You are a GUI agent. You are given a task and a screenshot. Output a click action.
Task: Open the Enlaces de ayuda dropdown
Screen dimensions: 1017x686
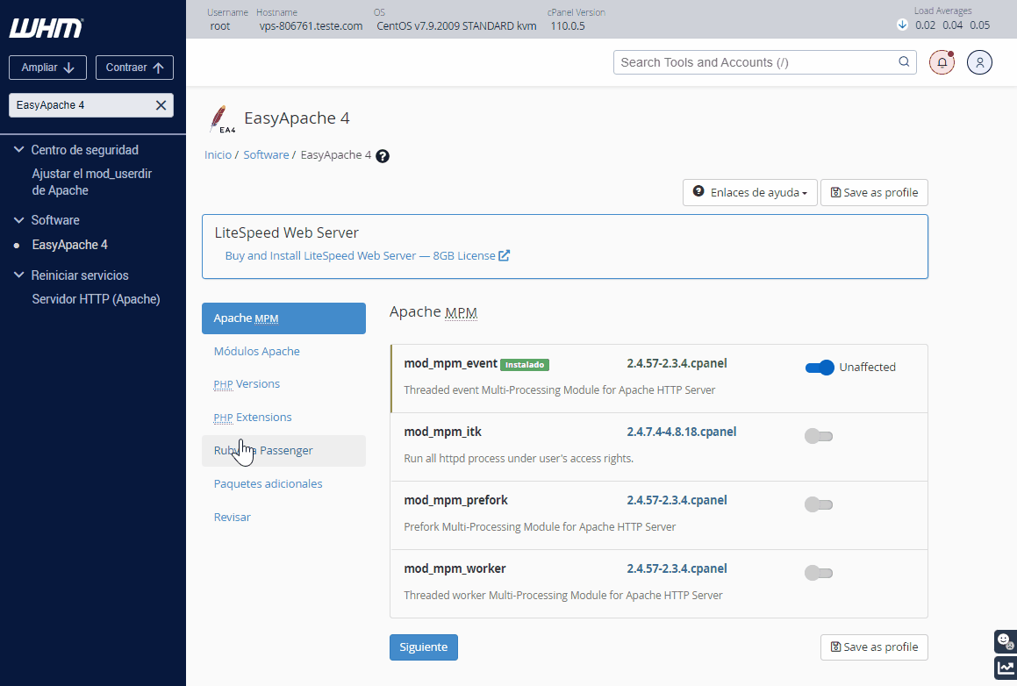pos(749,193)
